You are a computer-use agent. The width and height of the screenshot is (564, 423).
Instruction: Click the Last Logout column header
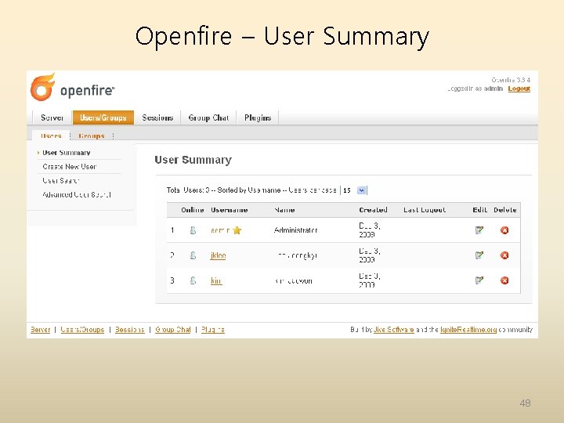tap(425, 210)
